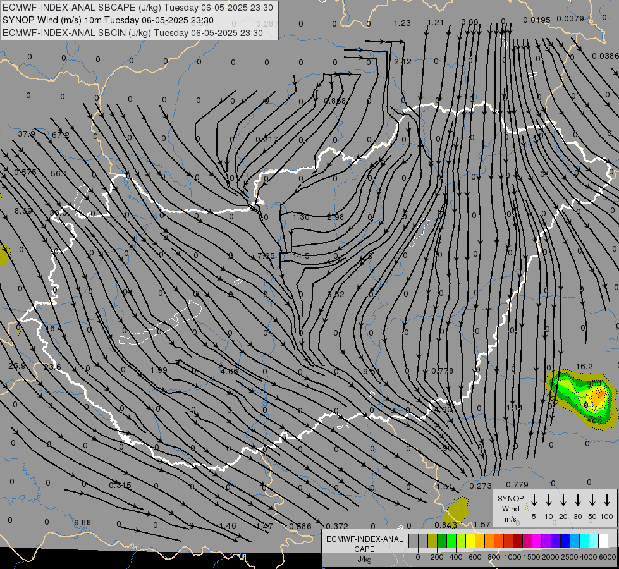
Task: Select the dark green CAPE legend swatch
Action: (442, 541)
